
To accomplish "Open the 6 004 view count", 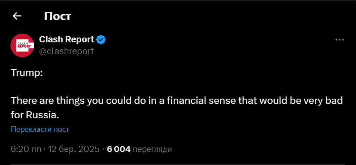I will tap(119, 149).
